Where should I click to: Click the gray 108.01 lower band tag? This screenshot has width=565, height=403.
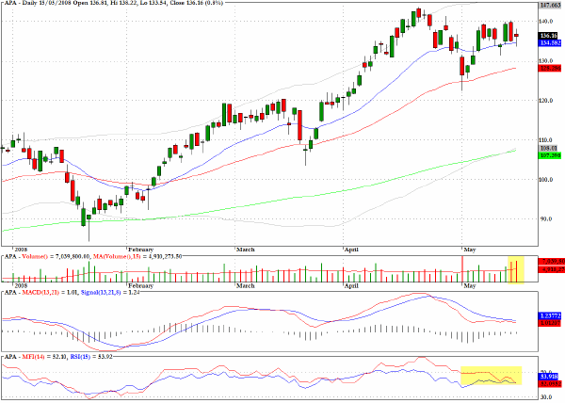click(x=548, y=149)
